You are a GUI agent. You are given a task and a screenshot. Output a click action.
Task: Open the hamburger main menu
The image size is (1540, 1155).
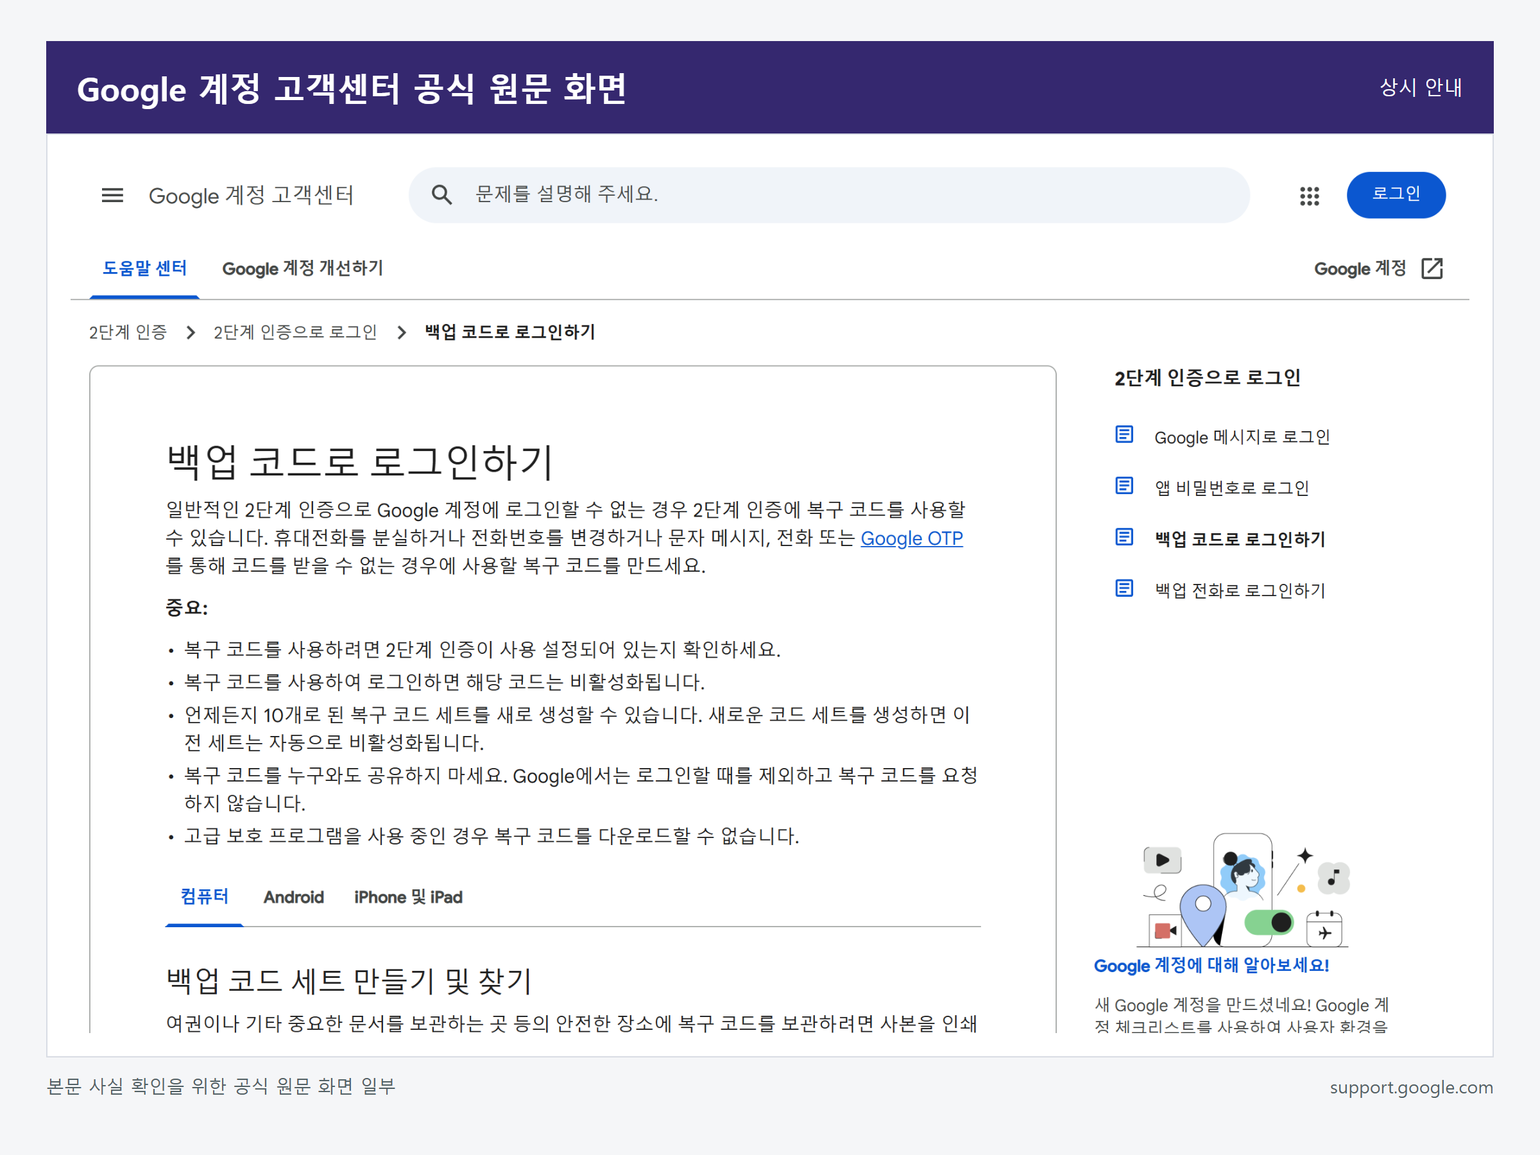[x=112, y=196]
